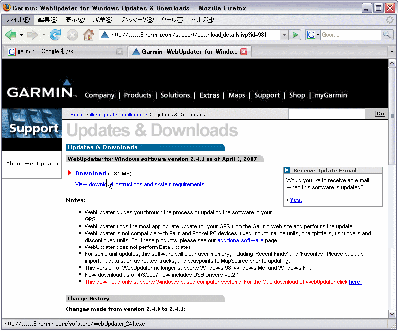Click the search magnifier icon
The height and width of the screenshot is (331, 398).
[387, 35]
